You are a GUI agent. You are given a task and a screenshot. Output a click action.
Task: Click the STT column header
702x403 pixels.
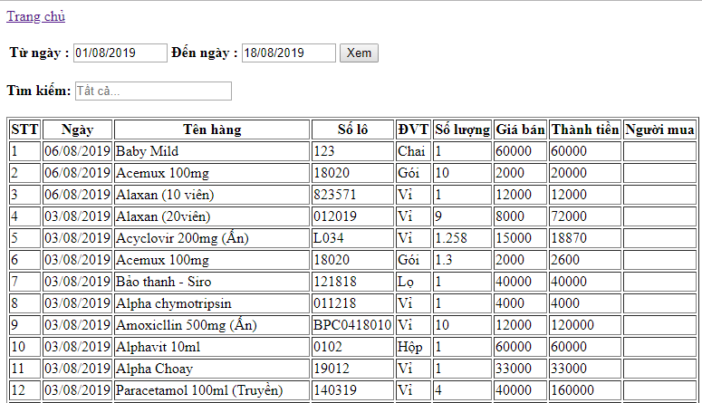coord(25,130)
